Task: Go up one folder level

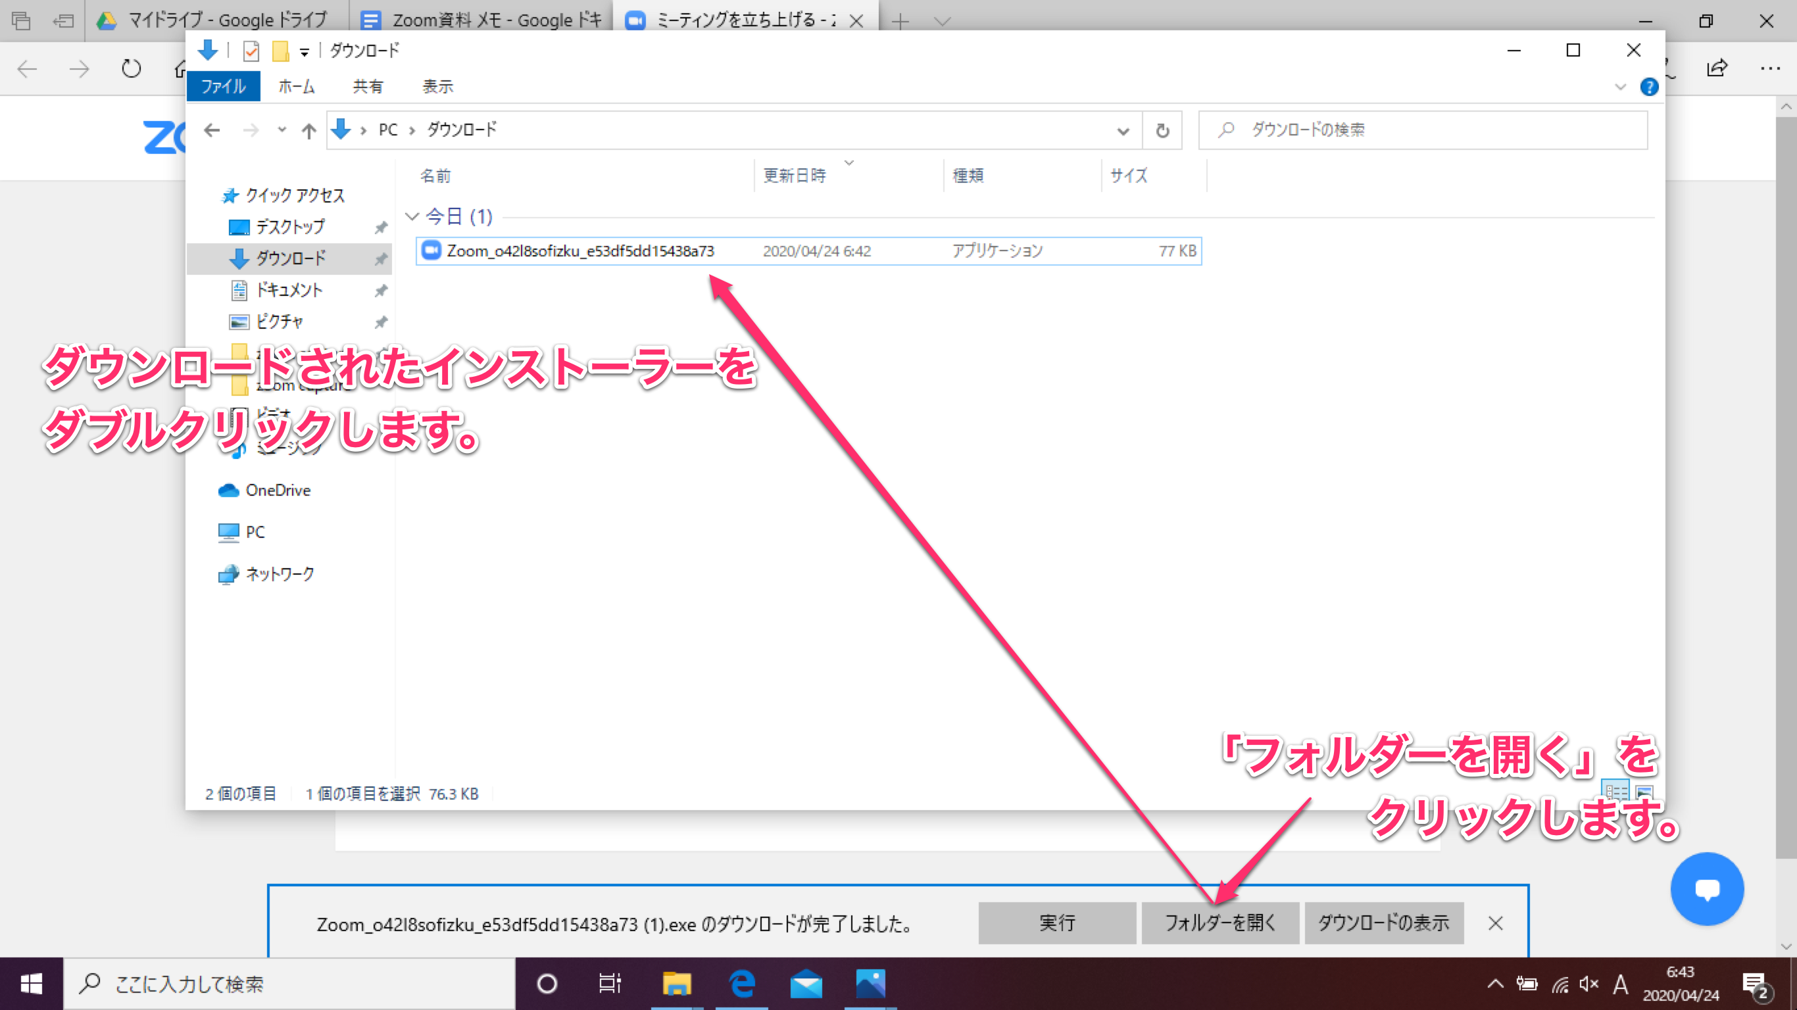Action: coord(308,130)
